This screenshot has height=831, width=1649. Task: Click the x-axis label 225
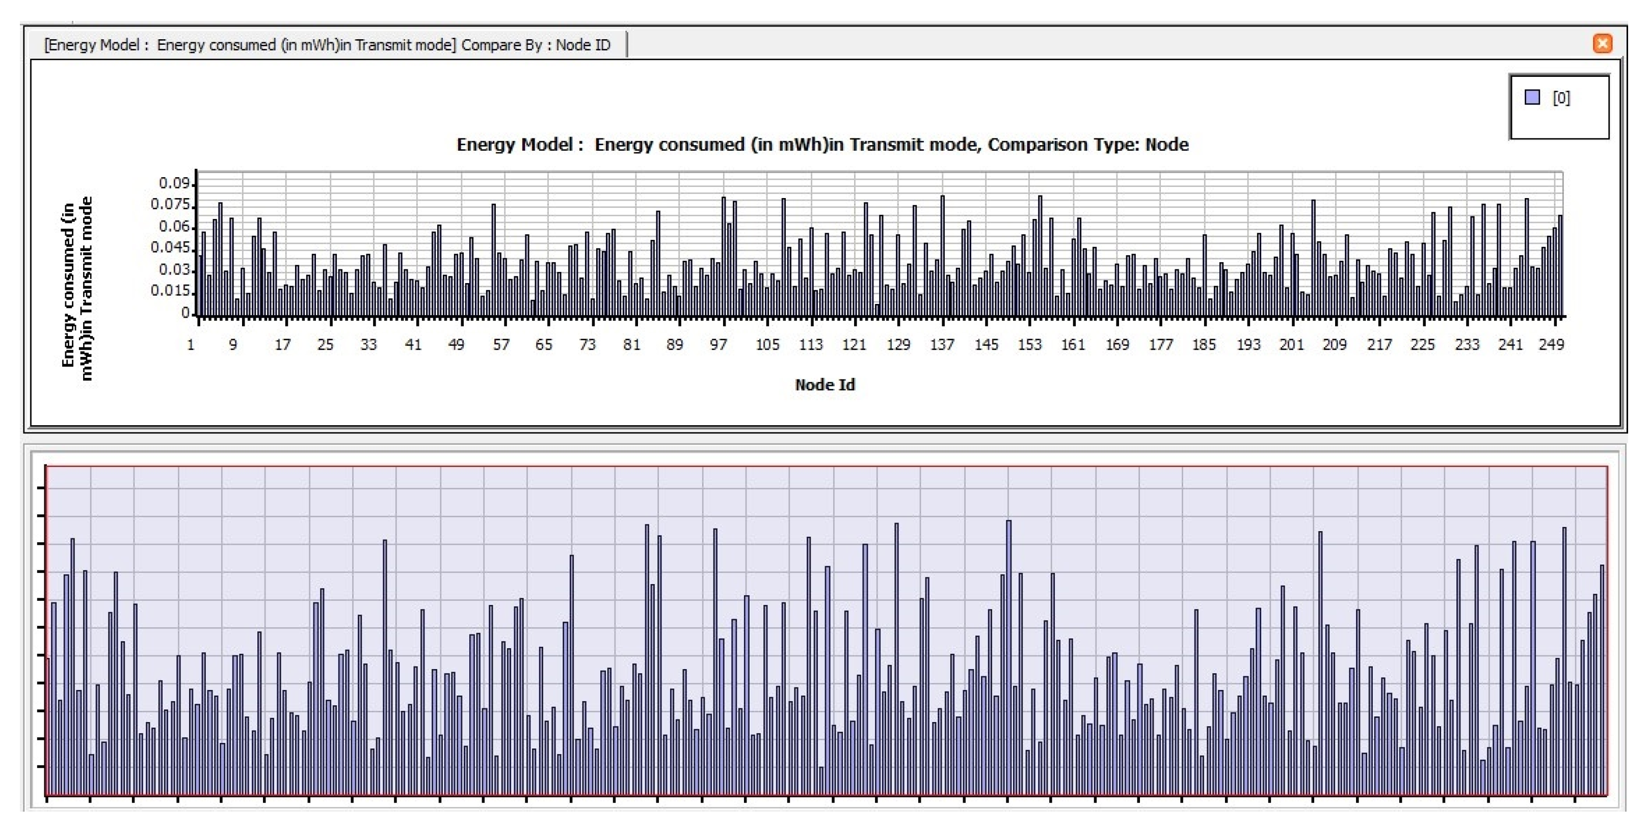click(x=1422, y=345)
